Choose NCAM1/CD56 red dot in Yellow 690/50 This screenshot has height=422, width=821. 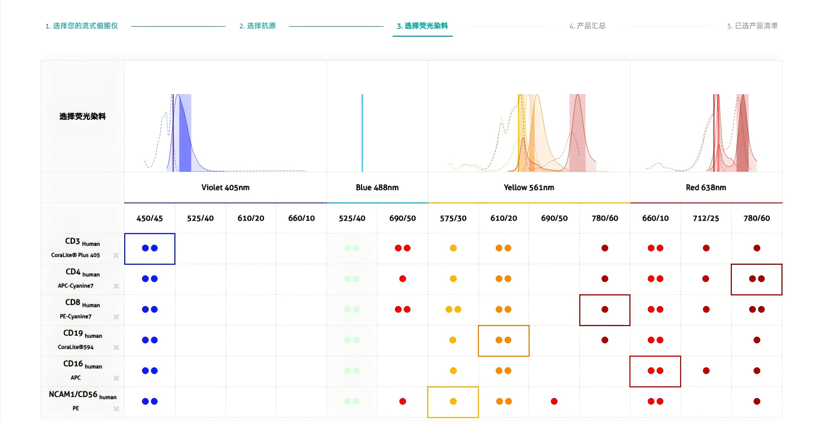point(554,401)
